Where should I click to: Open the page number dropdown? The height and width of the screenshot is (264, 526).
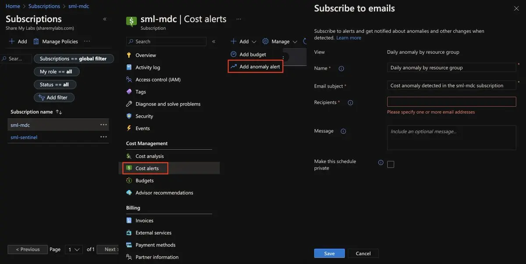pyautogui.click(x=74, y=250)
